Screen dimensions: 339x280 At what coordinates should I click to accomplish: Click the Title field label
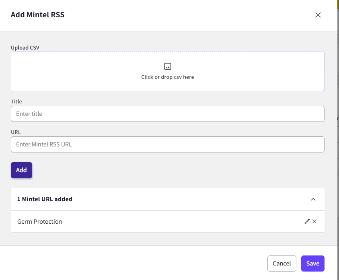pyautogui.click(x=16, y=102)
